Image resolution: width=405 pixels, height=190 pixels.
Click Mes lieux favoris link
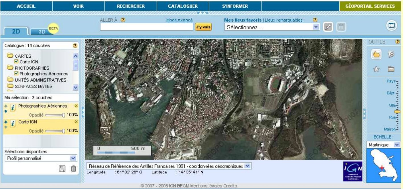(243, 20)
